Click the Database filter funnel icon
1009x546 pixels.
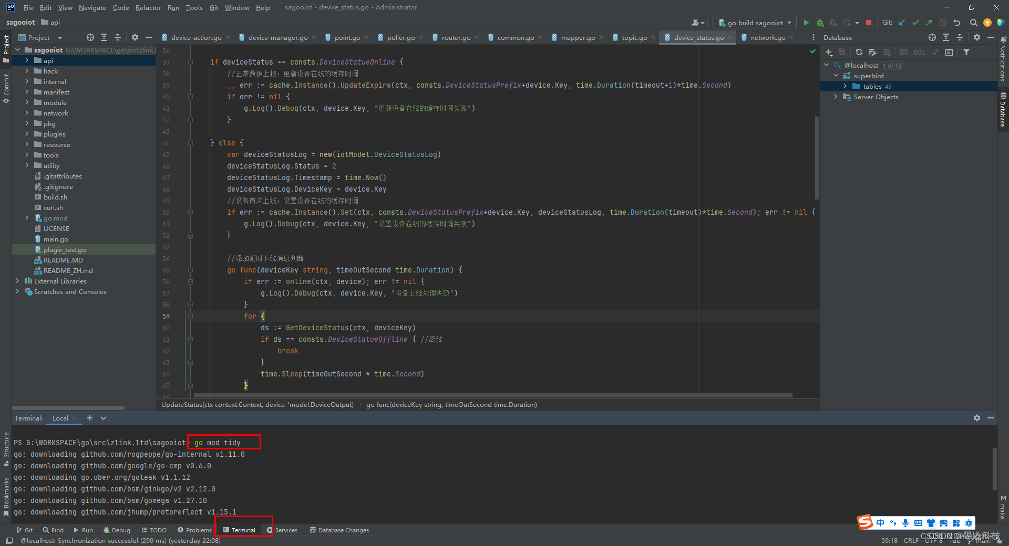tap(966, 52)
